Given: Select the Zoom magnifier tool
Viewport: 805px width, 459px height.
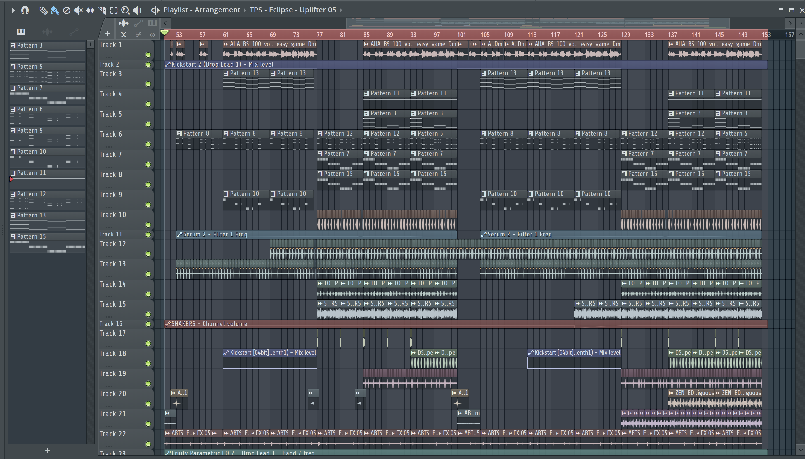Looking at the screenshot, I should [x=125, y=10].
